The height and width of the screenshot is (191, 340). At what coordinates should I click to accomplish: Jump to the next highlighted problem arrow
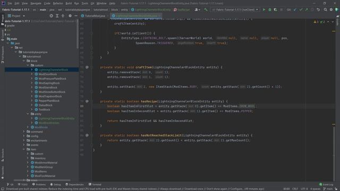[x=333, y=22]
